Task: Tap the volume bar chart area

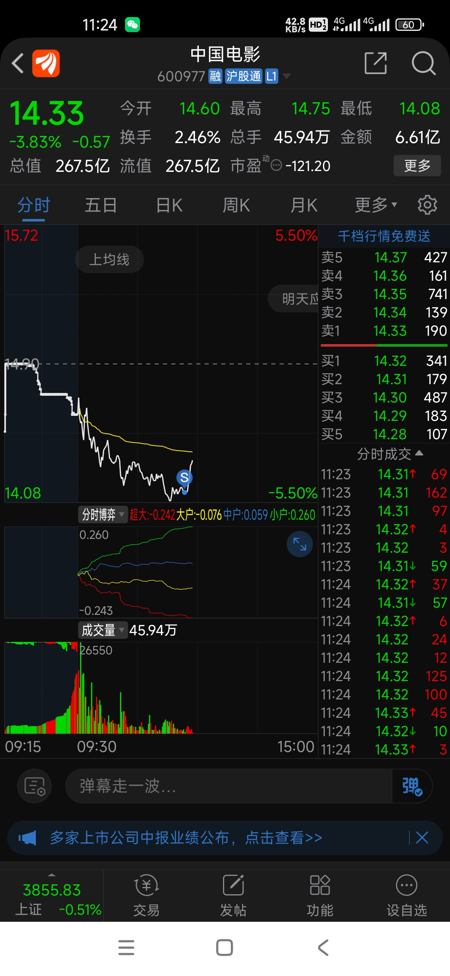Action: (x=161, y=688)
